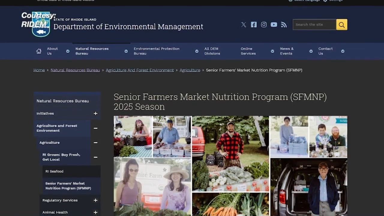Screen dimensions: 384x216
Task: Expand the About Us dropdown arrow
Action: coord(68,51)
